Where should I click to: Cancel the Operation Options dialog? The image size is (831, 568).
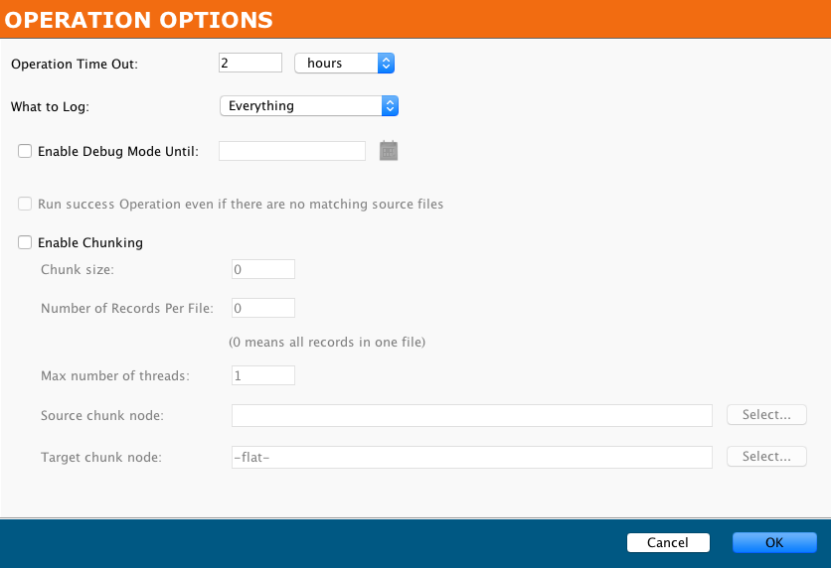pyautogui.click(x=668, y=542)
